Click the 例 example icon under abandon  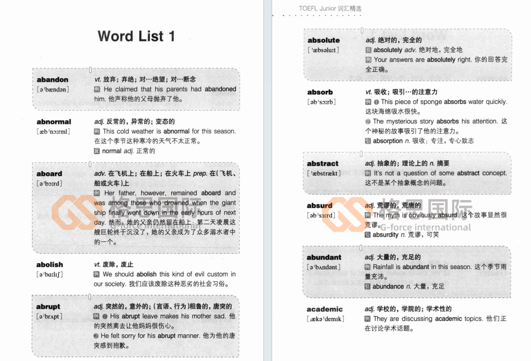(x=97, y=89)
